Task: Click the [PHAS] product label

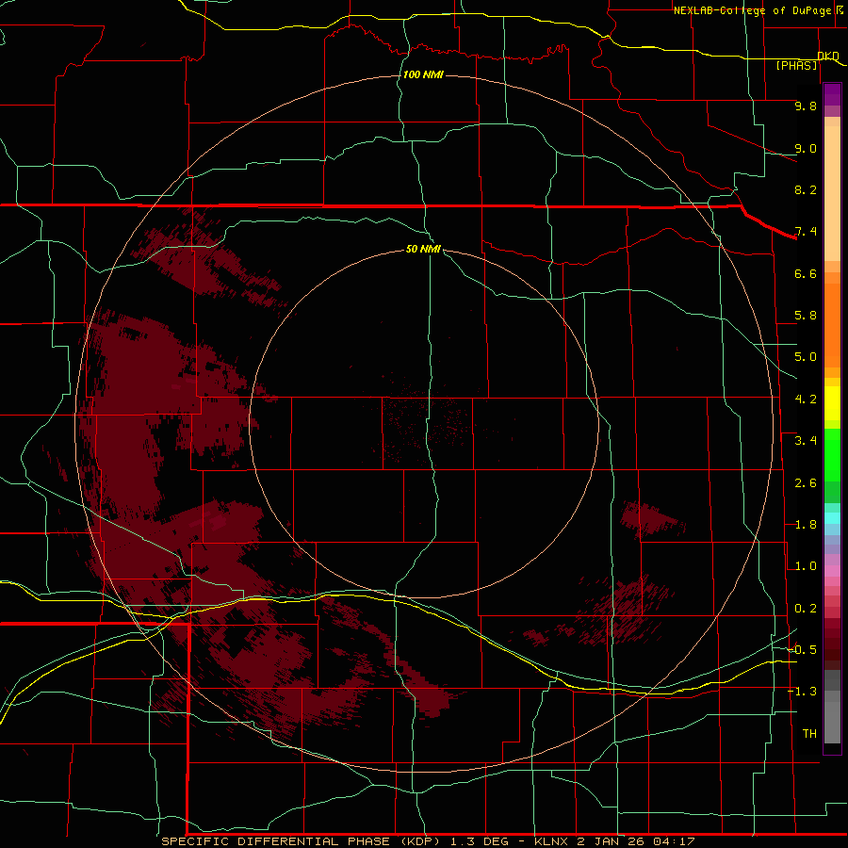Action: (796, 65)
